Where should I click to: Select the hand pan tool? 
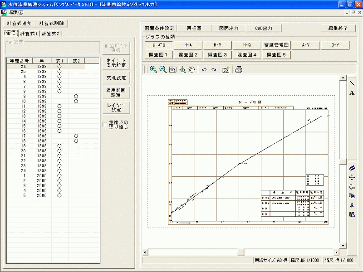click(x=192, y=69)
